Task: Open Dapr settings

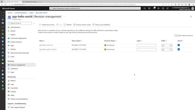Action: pyautogui.click(x=12, y=46)
